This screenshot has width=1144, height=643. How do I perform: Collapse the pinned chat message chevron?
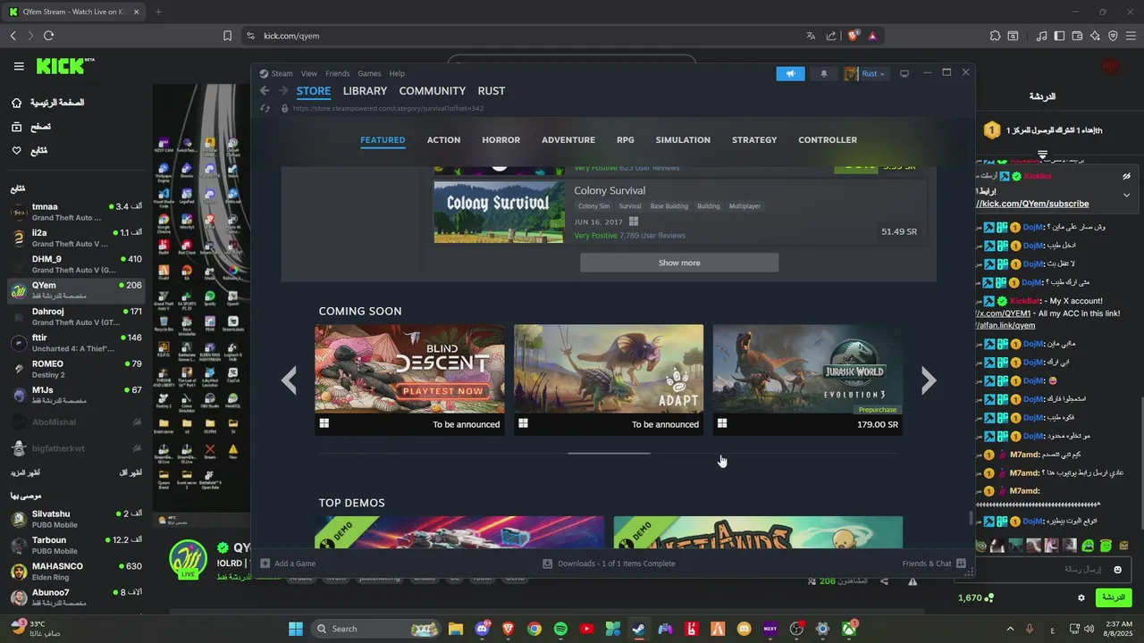click(1126, 195)
